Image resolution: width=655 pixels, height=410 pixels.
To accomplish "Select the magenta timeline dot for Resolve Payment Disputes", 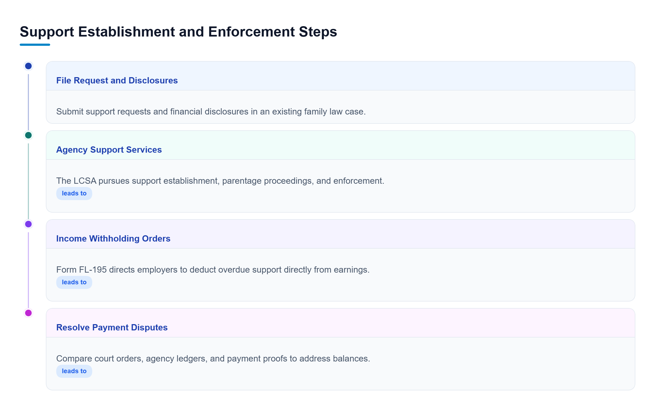I will [28, 313].
